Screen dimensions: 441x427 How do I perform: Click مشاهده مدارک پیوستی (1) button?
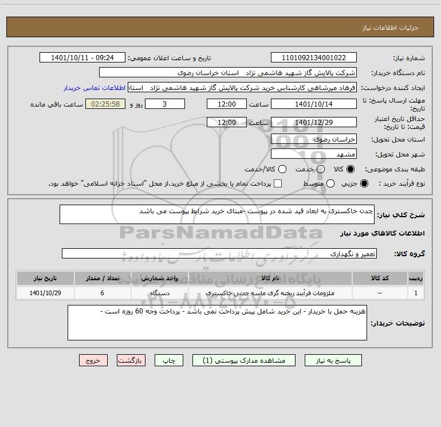pos(244,361)
